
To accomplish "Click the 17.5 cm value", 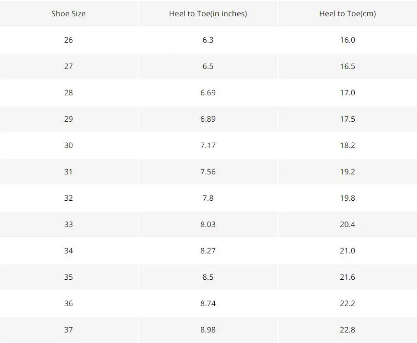I will click(x=347, y=119).
